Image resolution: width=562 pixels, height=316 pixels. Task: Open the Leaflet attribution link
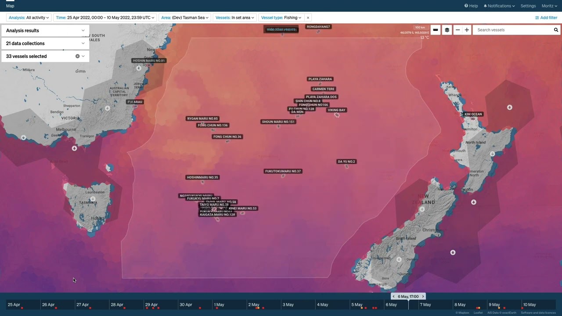click(x=478, y=313)
